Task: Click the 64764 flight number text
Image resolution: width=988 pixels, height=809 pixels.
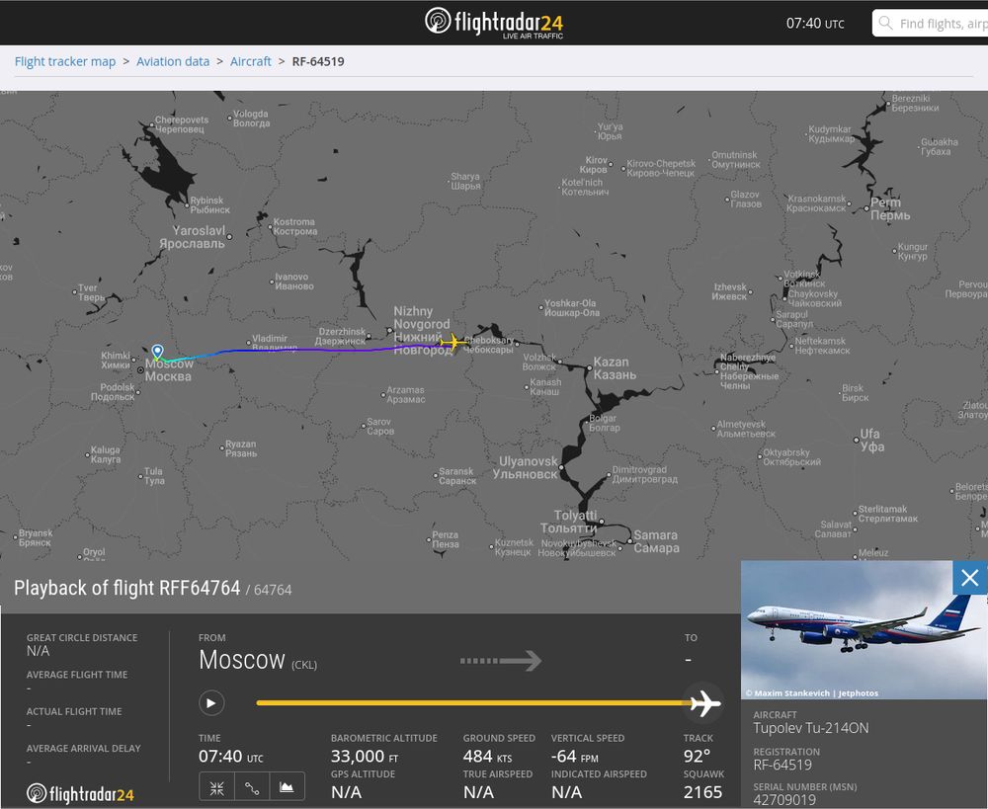Action: click(273, 591)
